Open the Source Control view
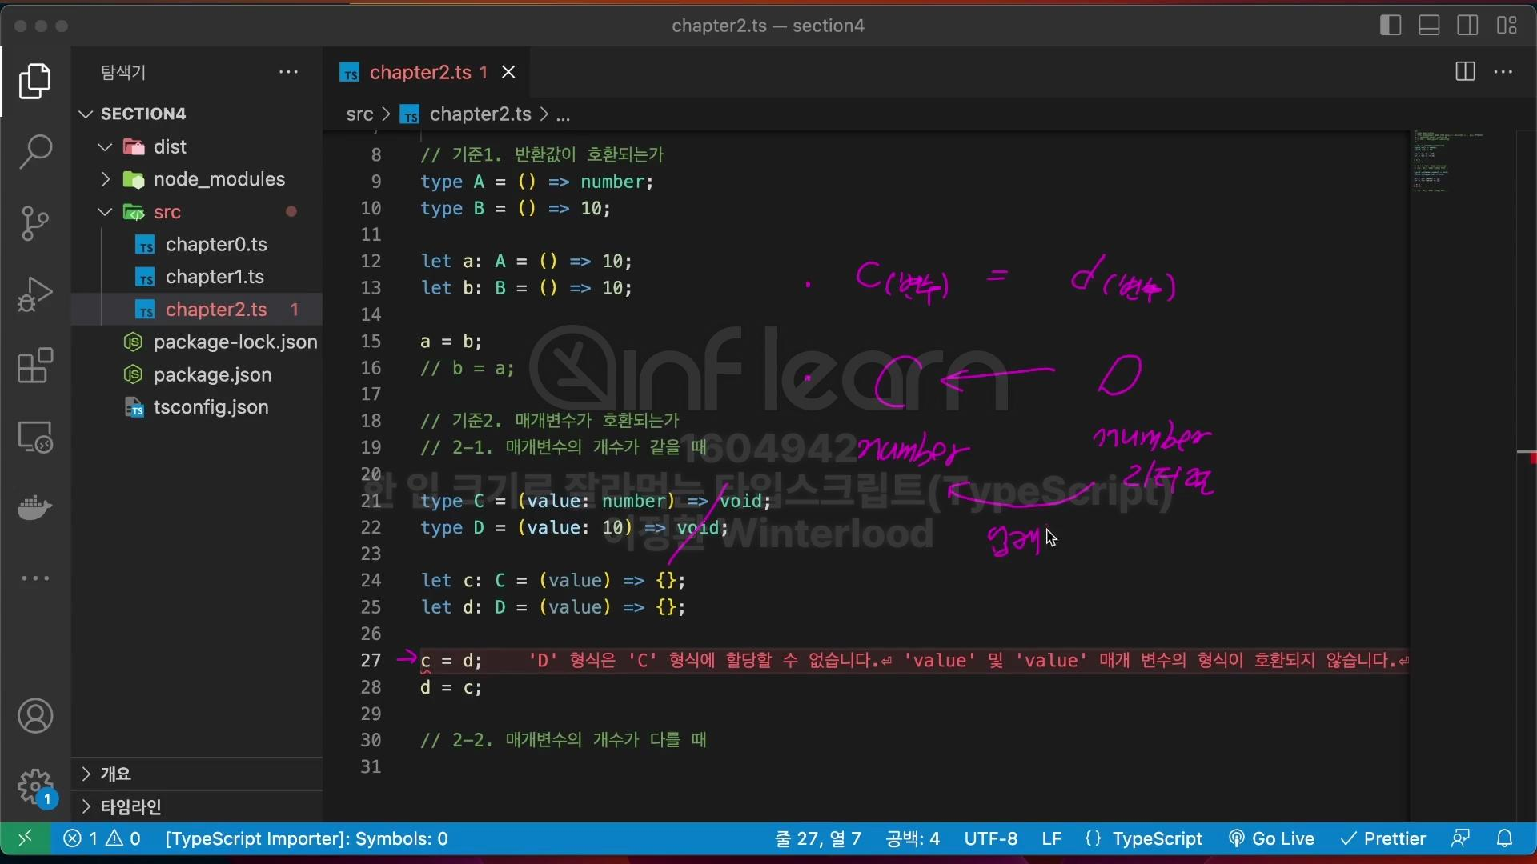 click(x=35, y=222)
